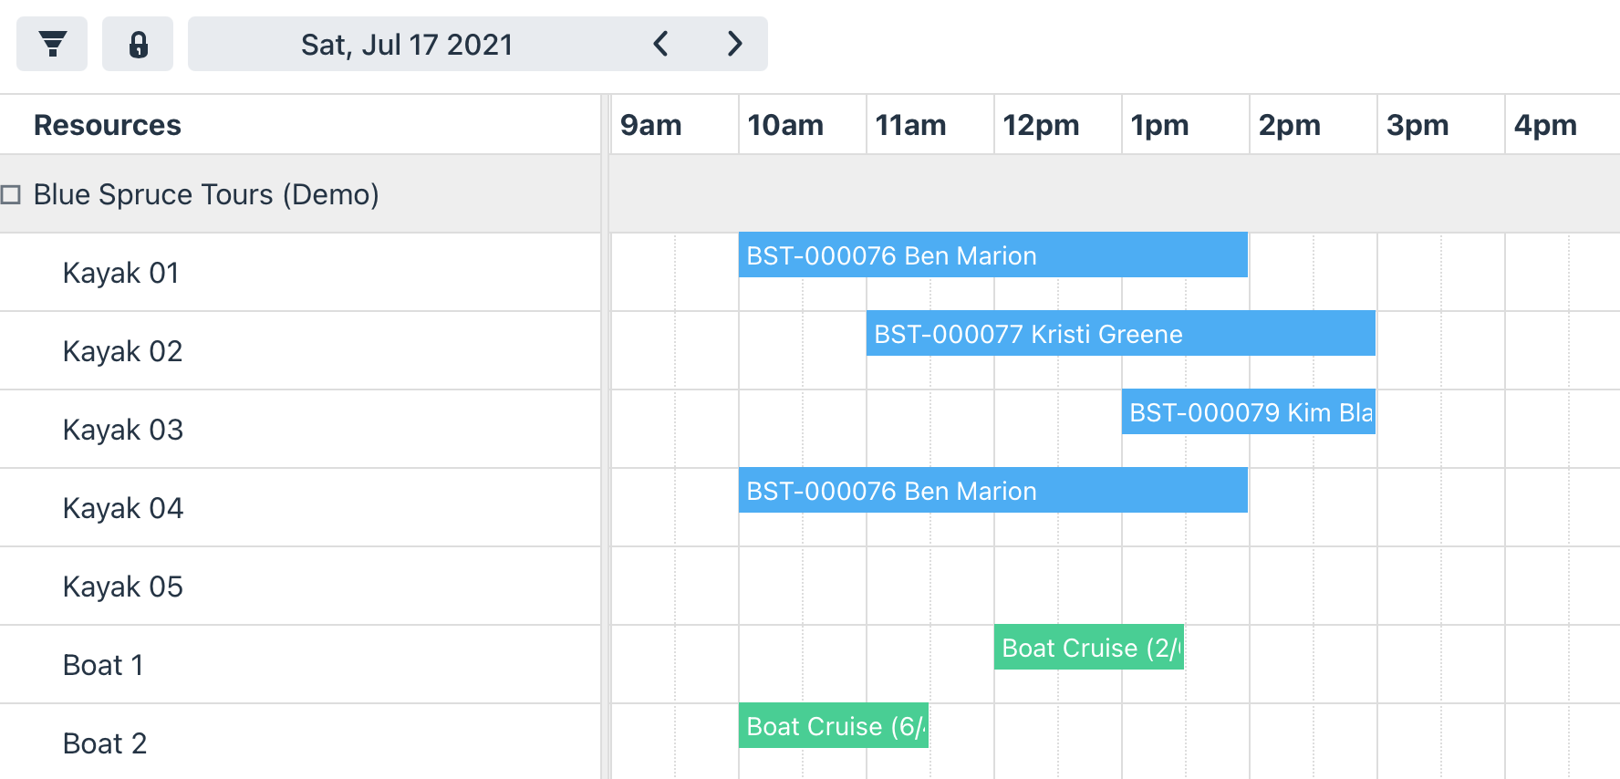Open Ben Marion booking on Kayak 01
The height and width of the screenshot is (779, 1620).
coord(993,254)
